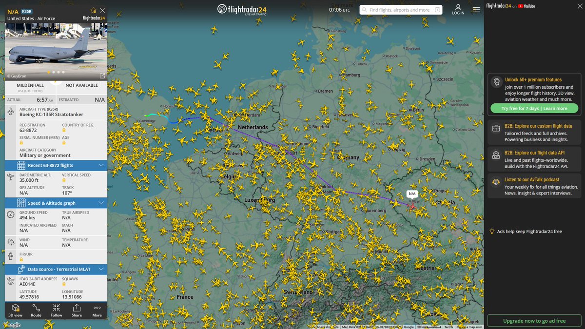
Task: Click the satellite dish icon in Data source header
Action: tap(21, 269)
